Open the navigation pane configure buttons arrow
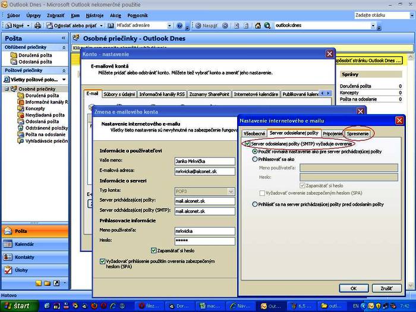The height and width of the screenshot is (312, 416). pyautogui.click(x=64, y=283)
